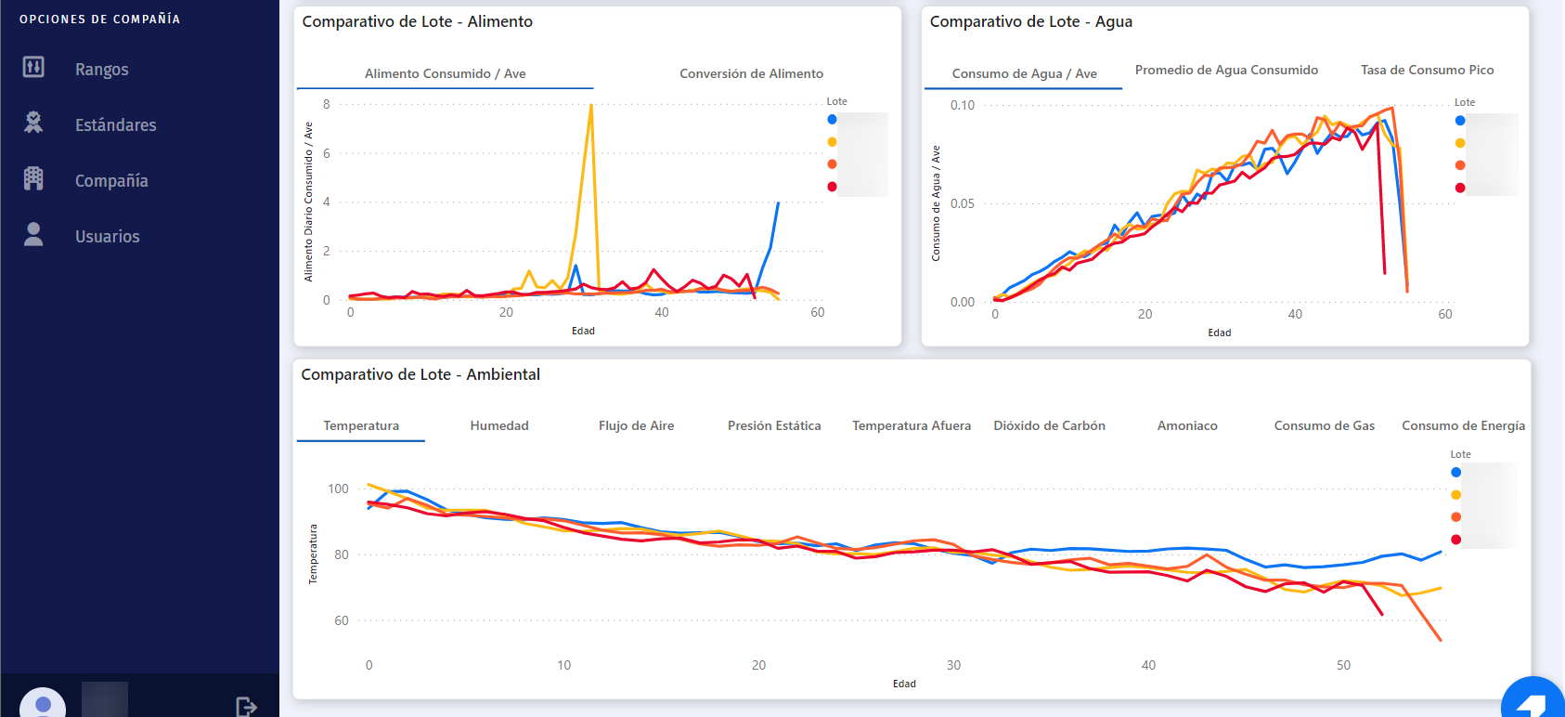Image resolution: width=1565 pixels, height=717 pixels.
Task: Select Dióxido de Carbón tab
Action: coord(1049,425)
